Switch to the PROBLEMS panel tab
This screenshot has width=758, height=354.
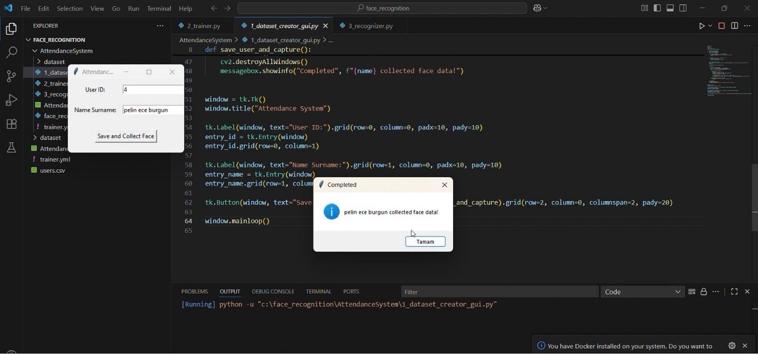(194, 291)
